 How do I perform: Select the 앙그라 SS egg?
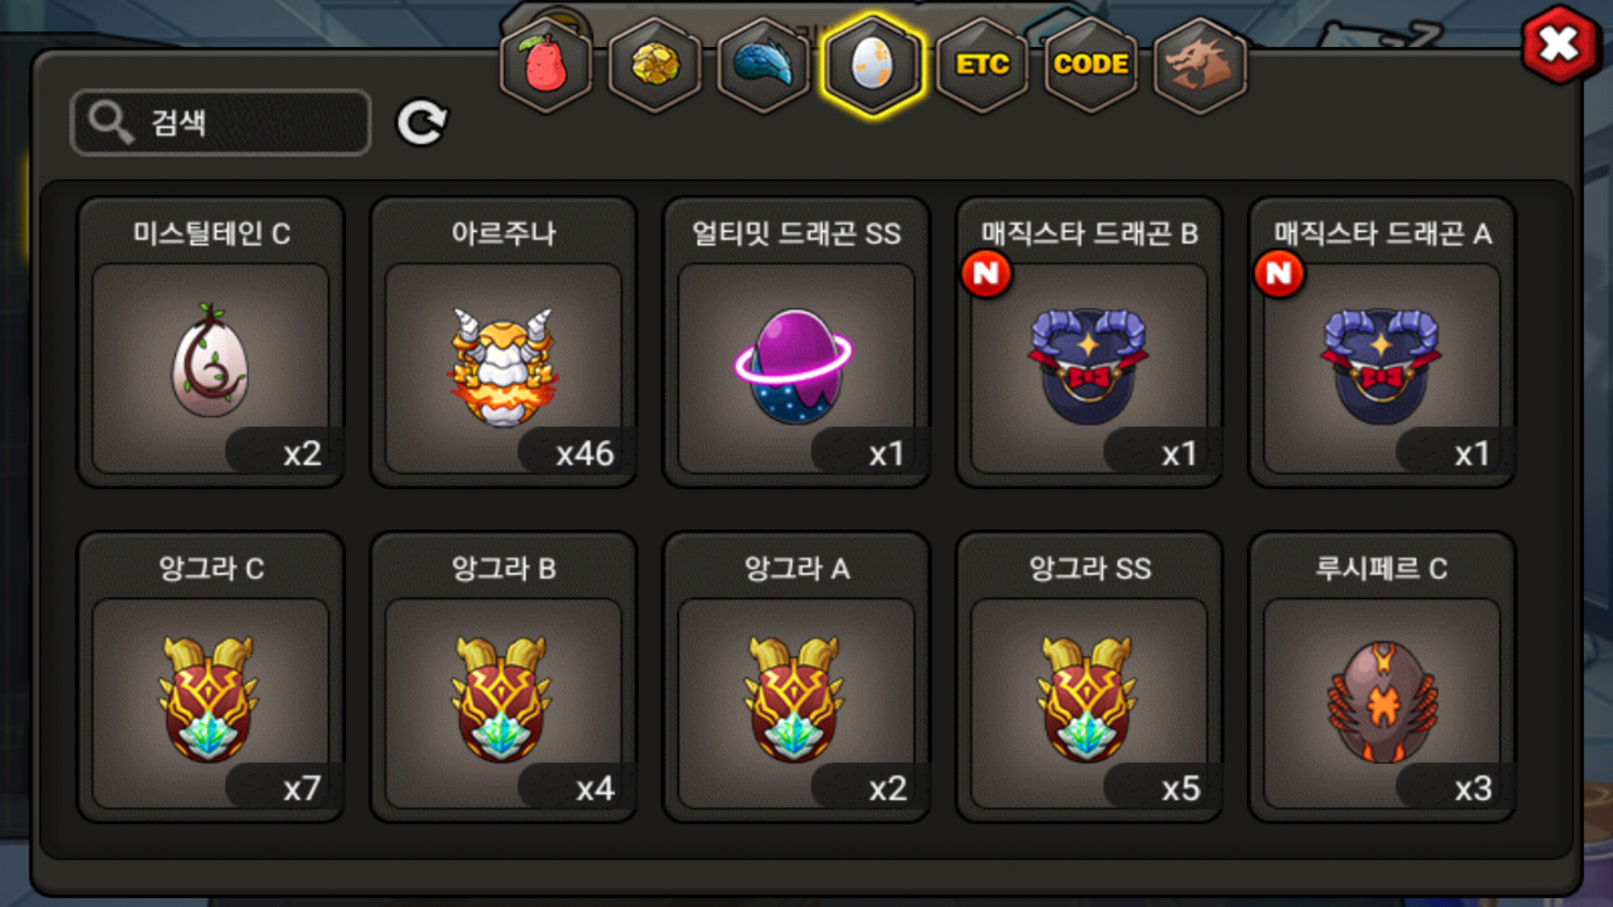click(x=1090, y=677)
